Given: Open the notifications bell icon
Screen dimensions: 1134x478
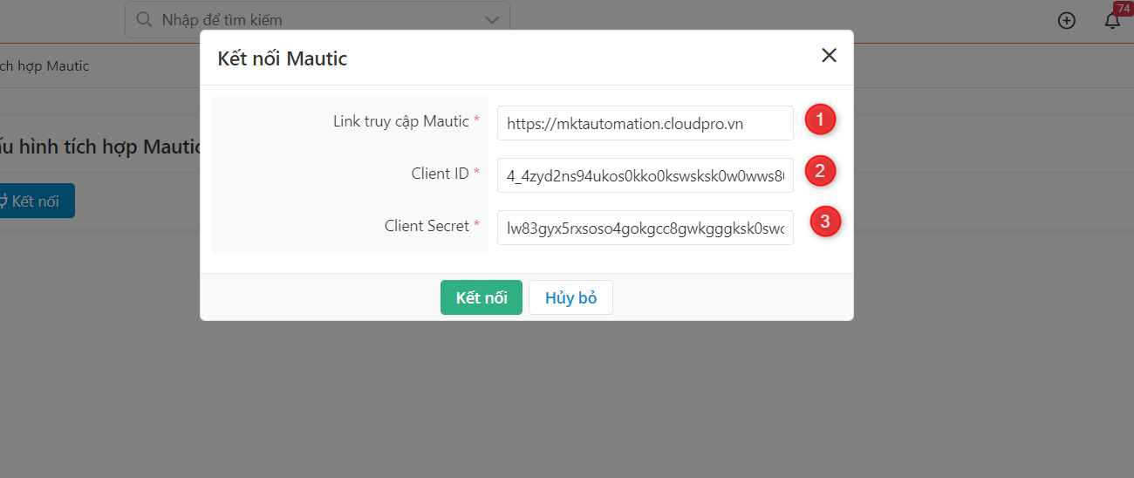Looking at the screenshot, I should click(x=1112, y=21).
